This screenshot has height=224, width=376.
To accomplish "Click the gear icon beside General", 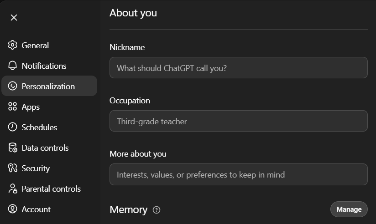I will click(13, 45).
